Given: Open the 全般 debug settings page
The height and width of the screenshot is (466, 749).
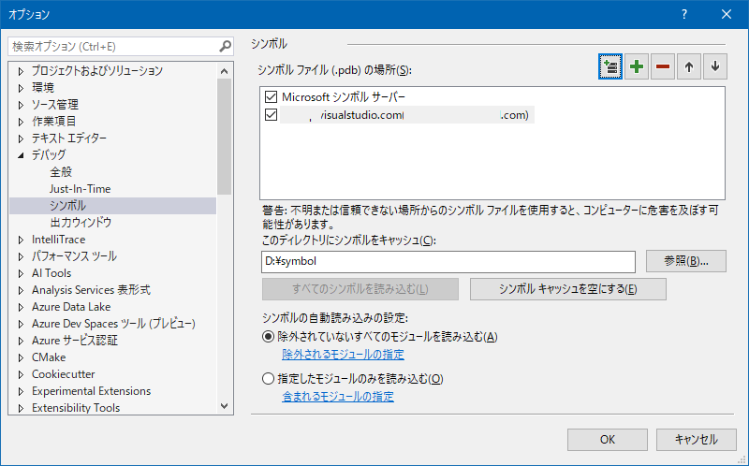Looking at the screenshot, I should (61, 172).
